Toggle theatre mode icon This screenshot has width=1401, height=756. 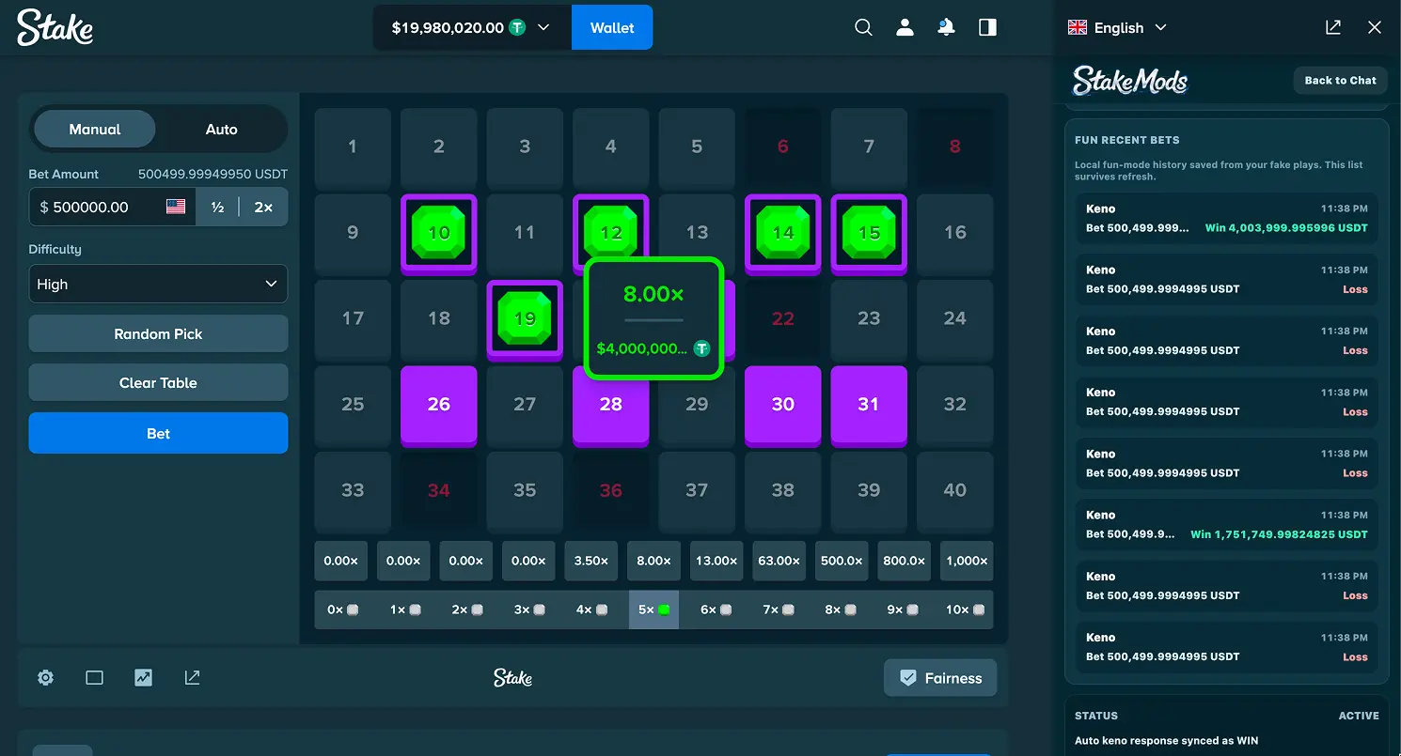coord(94,677)
